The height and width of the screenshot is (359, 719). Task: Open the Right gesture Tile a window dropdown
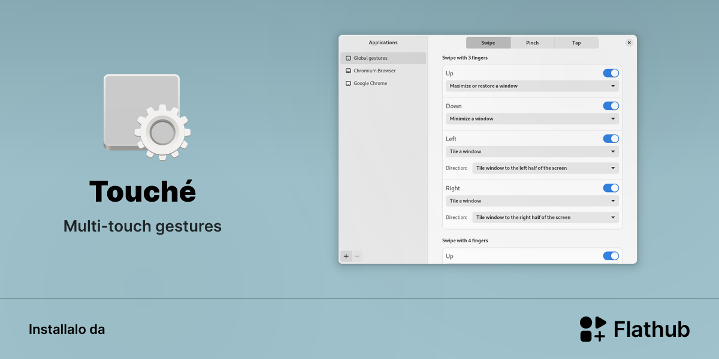533,201
